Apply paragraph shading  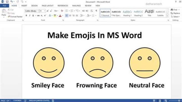[x=88, y=16]
